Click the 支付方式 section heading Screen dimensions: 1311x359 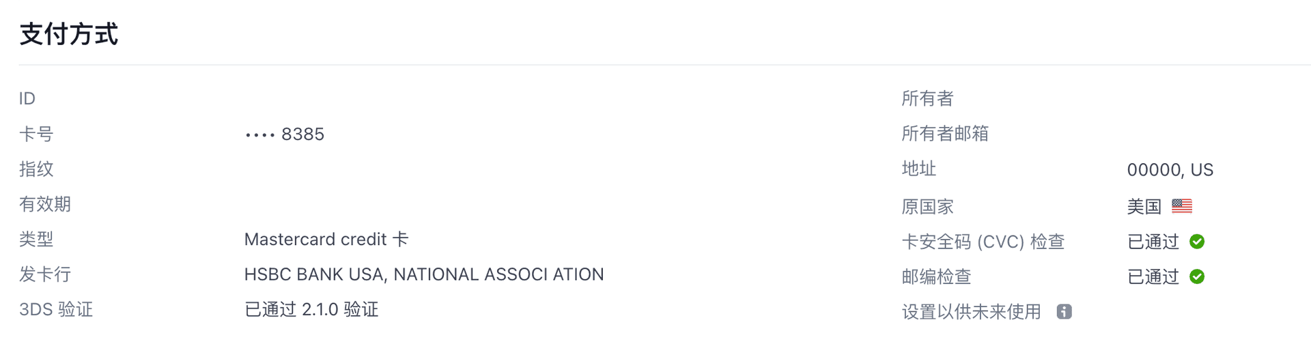click(69, 34)
